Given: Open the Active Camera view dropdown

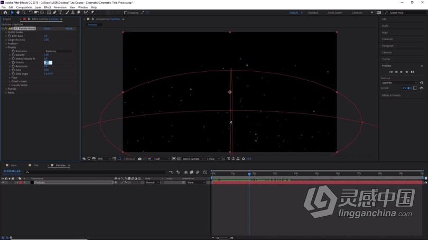Looking at the screenshot, I should point(193,159).
